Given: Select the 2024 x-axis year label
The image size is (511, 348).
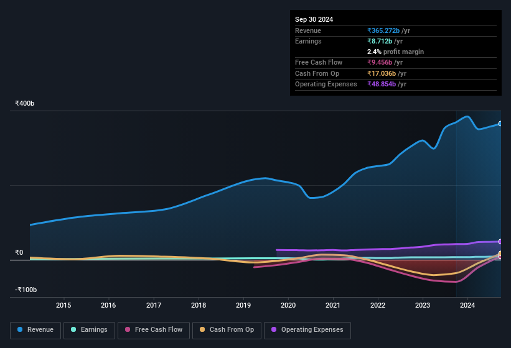Looking at the screenshot, I should [467, 305].
